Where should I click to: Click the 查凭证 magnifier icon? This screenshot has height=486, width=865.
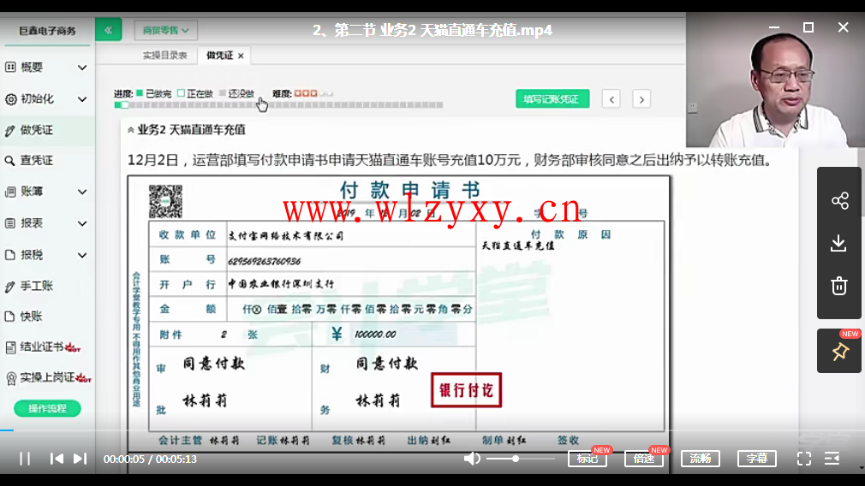(9, 161)
